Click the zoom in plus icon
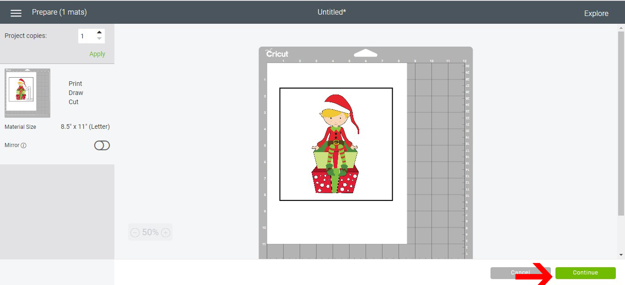Viewport: 625px width, 285px height. 166,233
